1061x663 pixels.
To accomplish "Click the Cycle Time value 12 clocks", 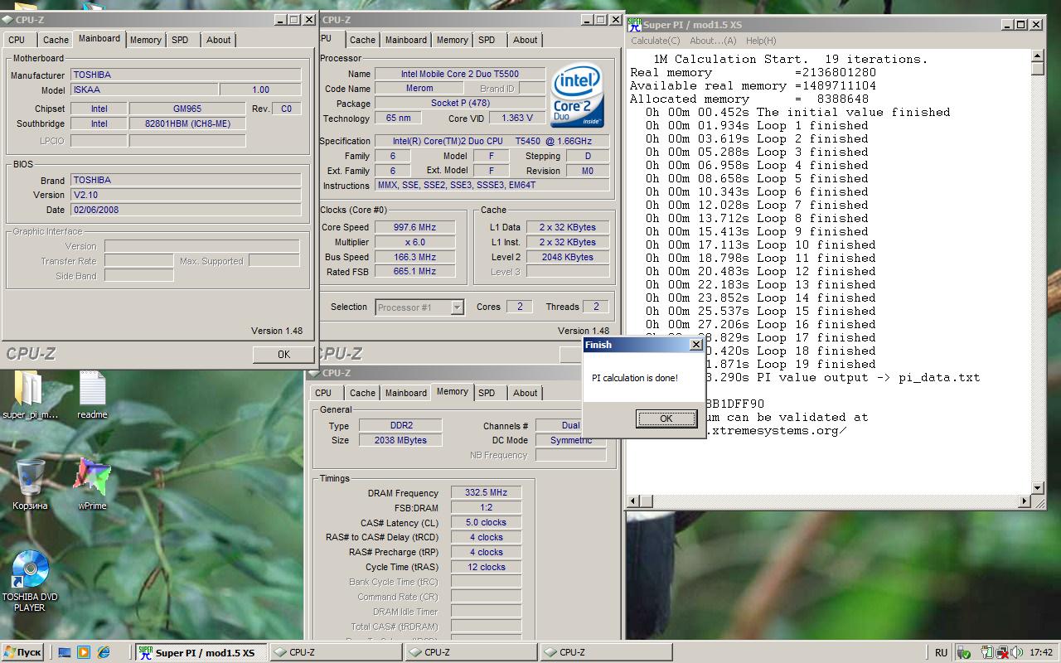I will (x=486, y=567).
